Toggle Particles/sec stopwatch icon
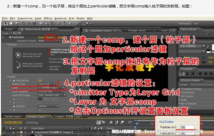 pos(14,81)
